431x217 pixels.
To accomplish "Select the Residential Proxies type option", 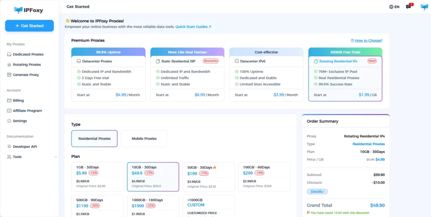I will pos(94,139).
